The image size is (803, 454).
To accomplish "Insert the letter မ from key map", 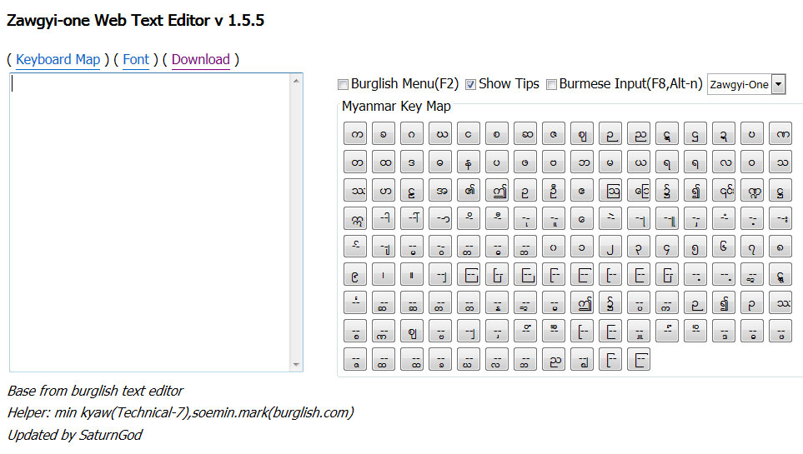I will coord(610,162).
